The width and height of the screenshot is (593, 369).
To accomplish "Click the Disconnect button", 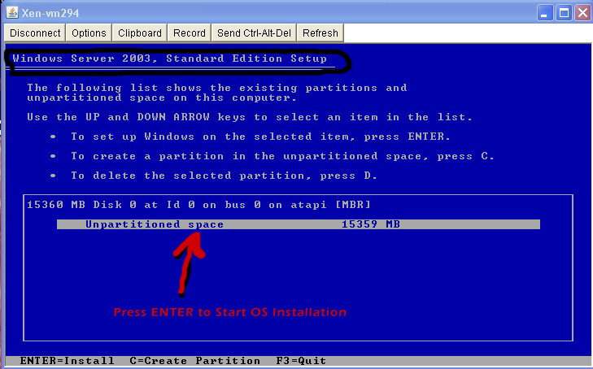I will point(35,33).
